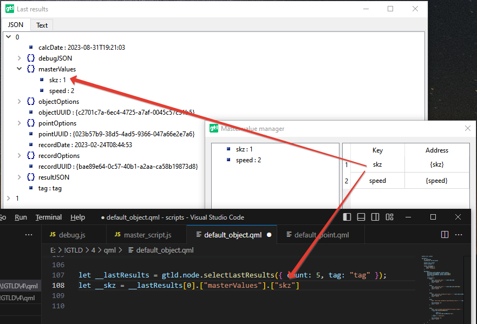Collapse root item 0 in tree
This screenshot has width=477, height=324.
[8, 37]
